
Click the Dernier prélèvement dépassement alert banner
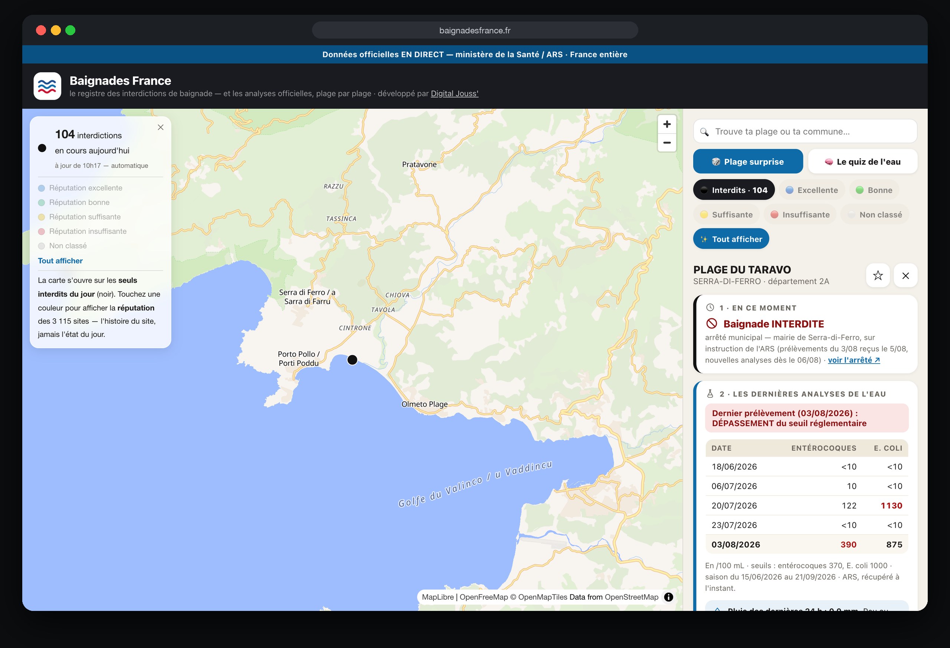click(x=806, y=418)
